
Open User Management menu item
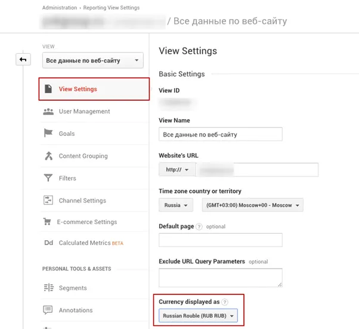coord(94,111)
